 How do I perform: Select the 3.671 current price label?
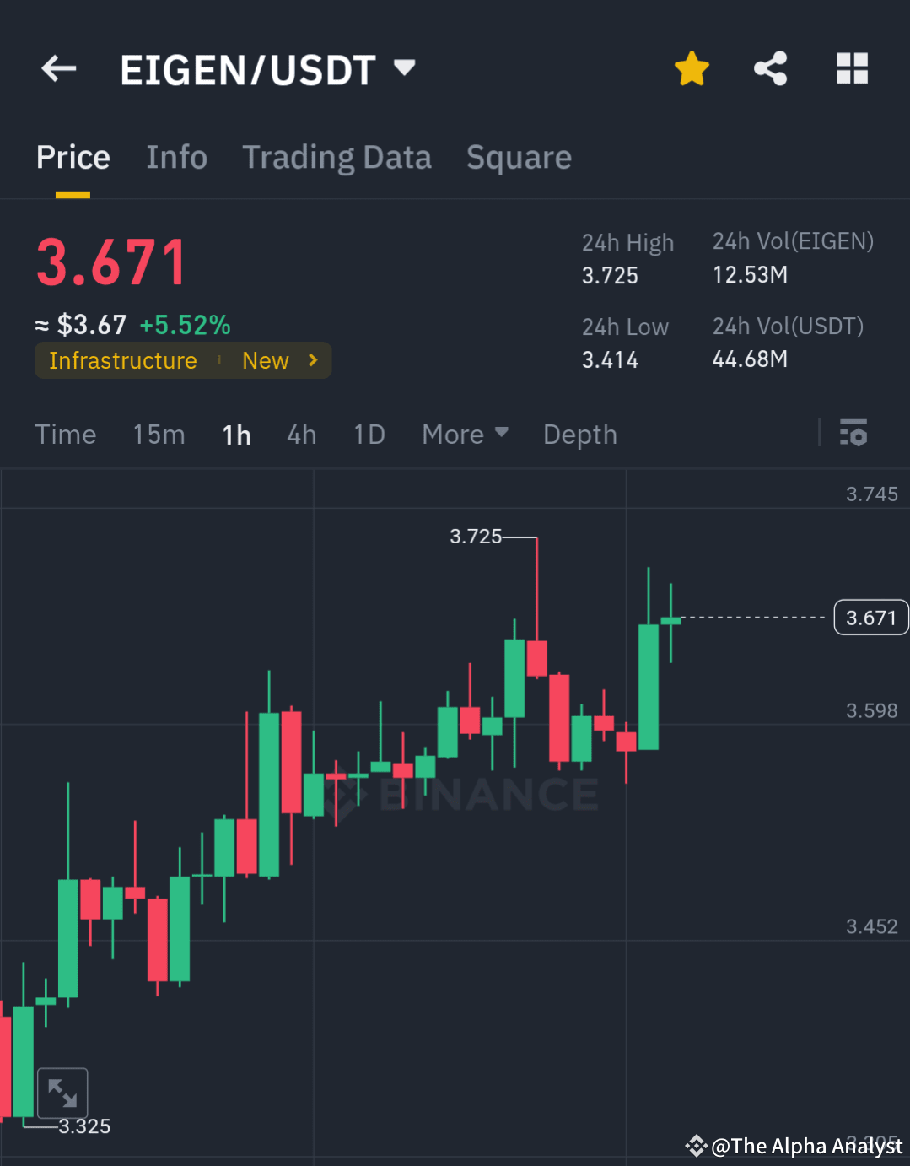[870, 617]
